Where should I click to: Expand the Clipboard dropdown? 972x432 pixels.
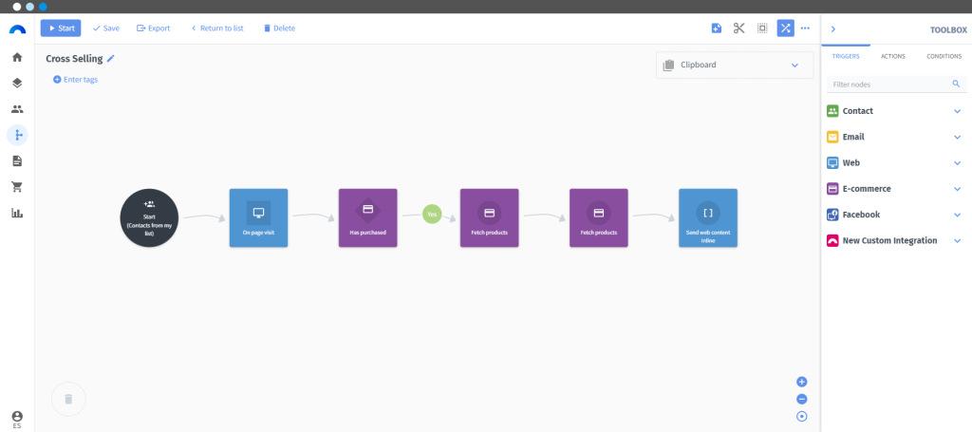pos(794,66)
